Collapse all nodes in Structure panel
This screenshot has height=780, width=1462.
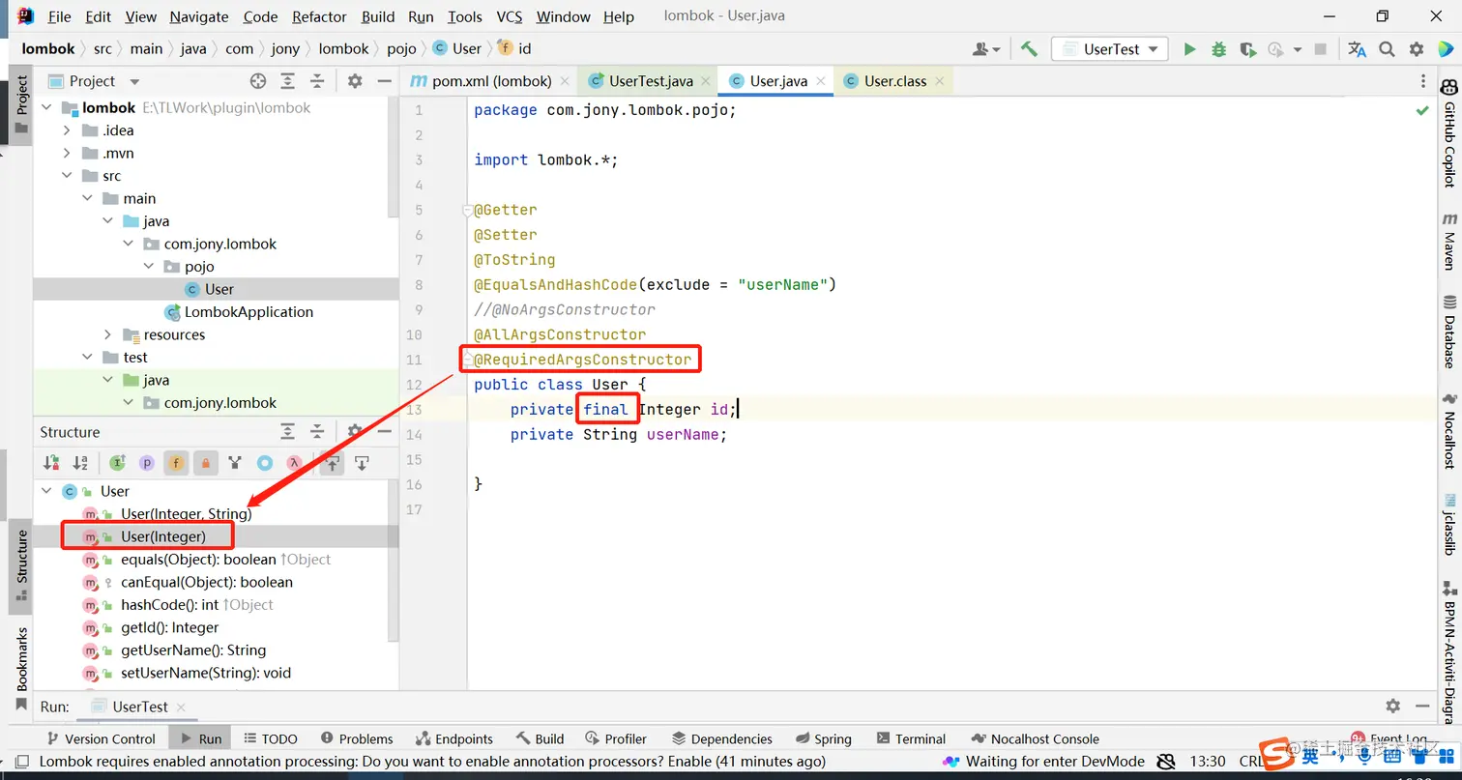click(x=317, y=432)
